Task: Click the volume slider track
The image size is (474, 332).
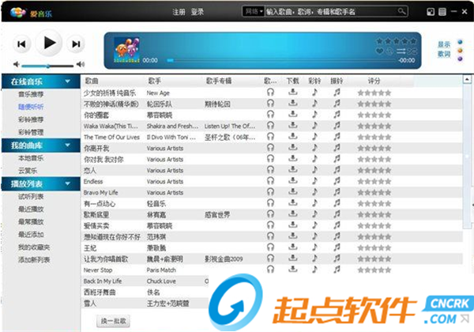Action: click(x=47, y=66)
